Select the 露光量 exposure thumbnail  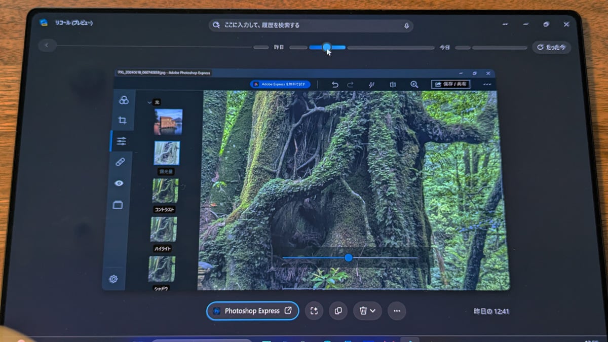coord(167,153)
